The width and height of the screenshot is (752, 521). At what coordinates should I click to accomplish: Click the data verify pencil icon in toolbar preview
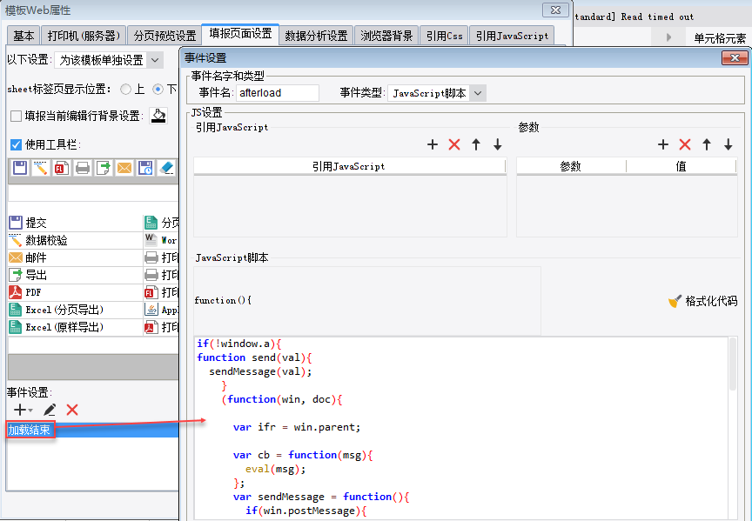[x=41, y=168]
